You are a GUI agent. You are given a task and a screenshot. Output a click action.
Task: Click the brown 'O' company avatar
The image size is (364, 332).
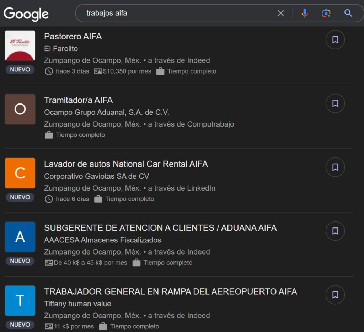point(20,109)
